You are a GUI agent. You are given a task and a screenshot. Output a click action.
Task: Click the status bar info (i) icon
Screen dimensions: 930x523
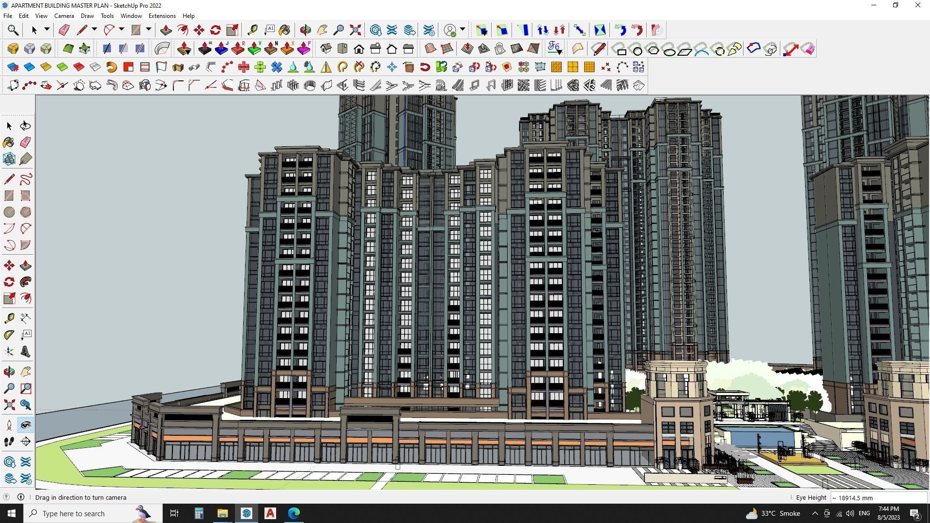pyautogui.click(x=21, y=497)
